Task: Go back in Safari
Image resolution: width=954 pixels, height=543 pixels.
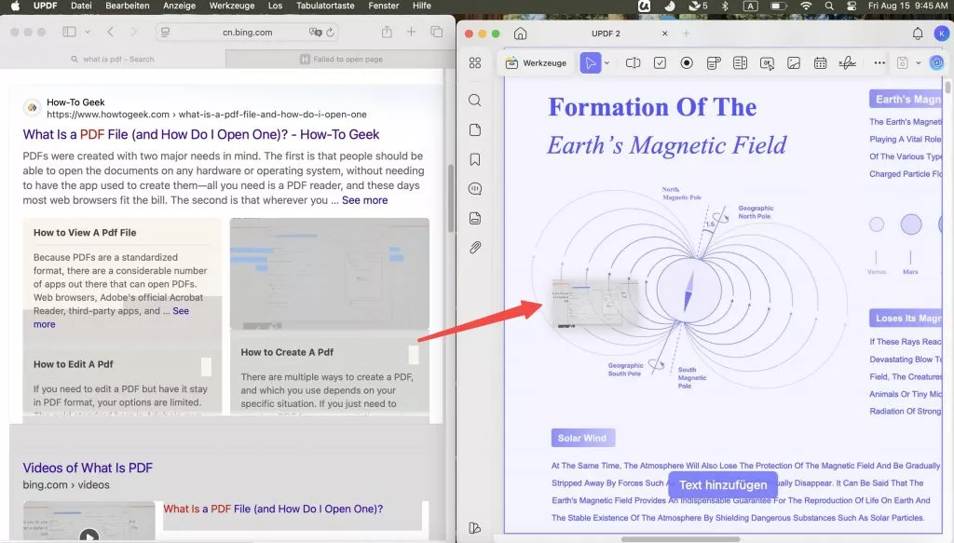Action: pyautogui.click(x=110, y=32)
